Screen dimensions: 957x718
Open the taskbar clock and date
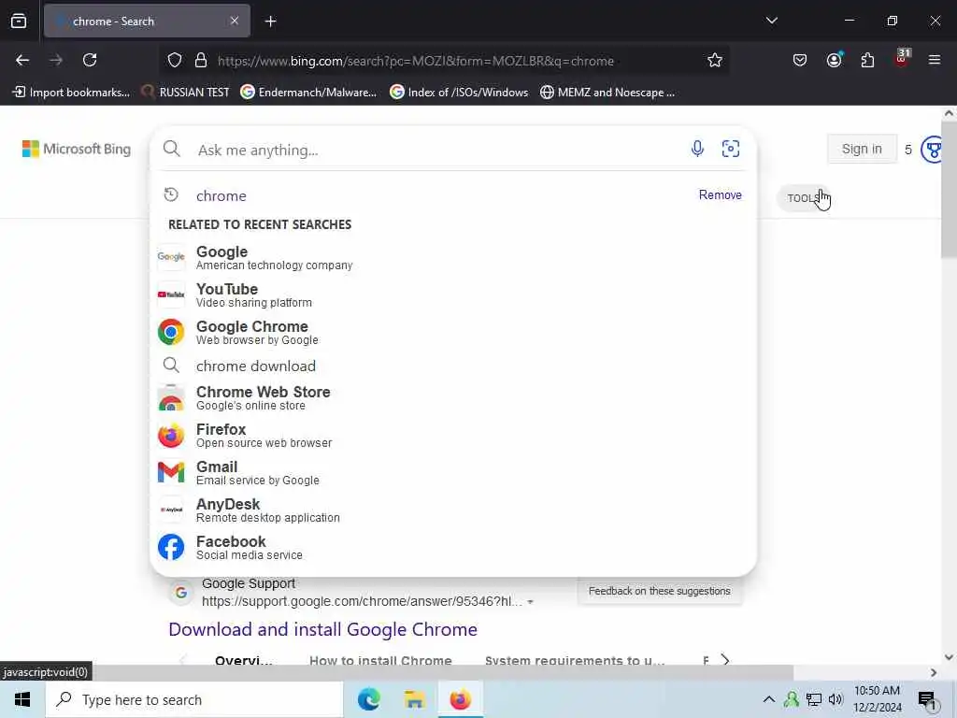point(877,699)
